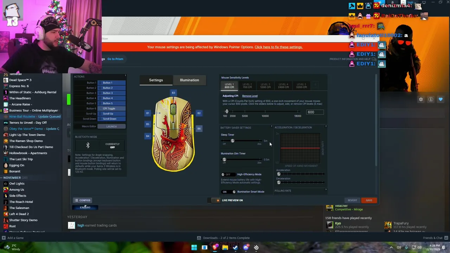The image size is (450, 253).
Task: Select B3 scroll wheel marker
Action: pyautogui.click(x=173, y=93)
